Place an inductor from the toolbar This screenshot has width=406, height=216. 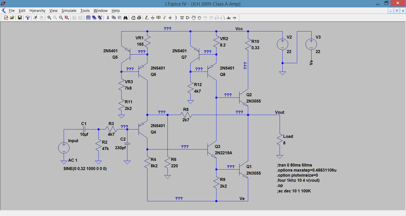click(x=176, y=18)
